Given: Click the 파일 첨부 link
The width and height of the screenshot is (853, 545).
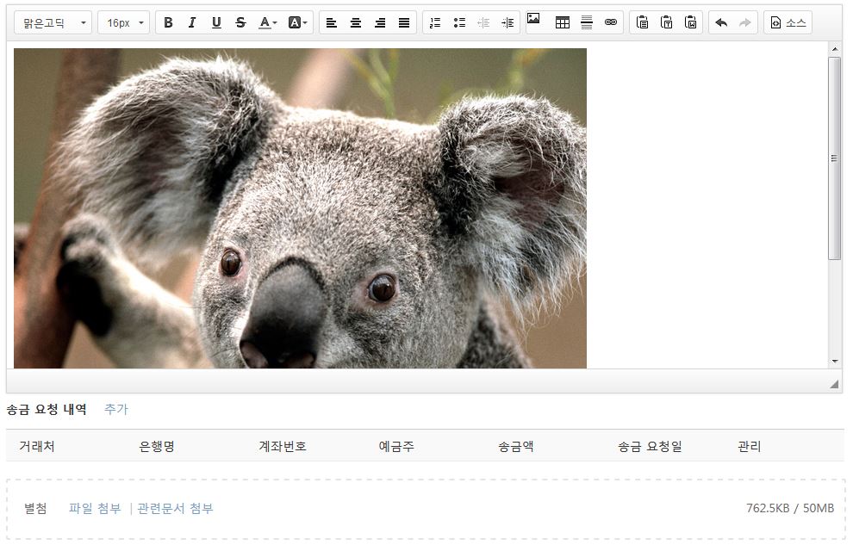Looking at the screenshot, I should (95, 509).
